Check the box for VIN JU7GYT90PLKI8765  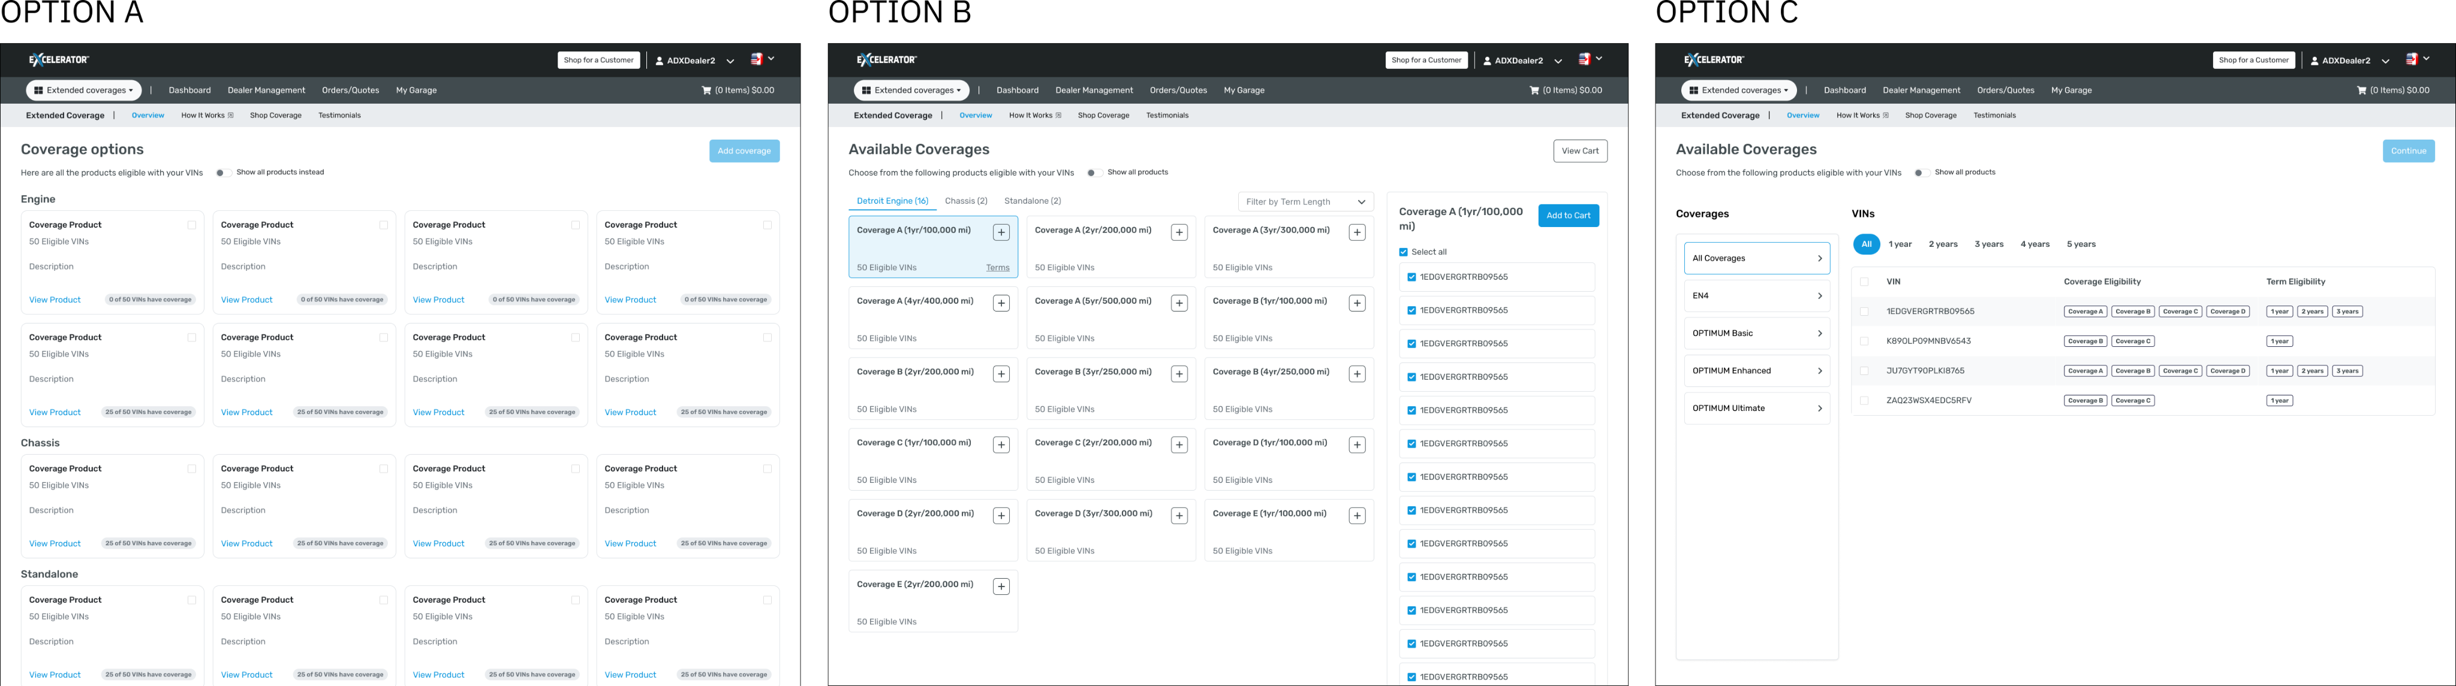(1864, 371)
